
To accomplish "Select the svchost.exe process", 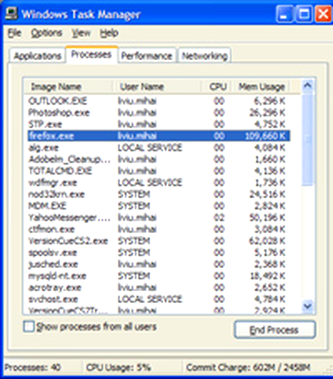I will coord(159,299).
